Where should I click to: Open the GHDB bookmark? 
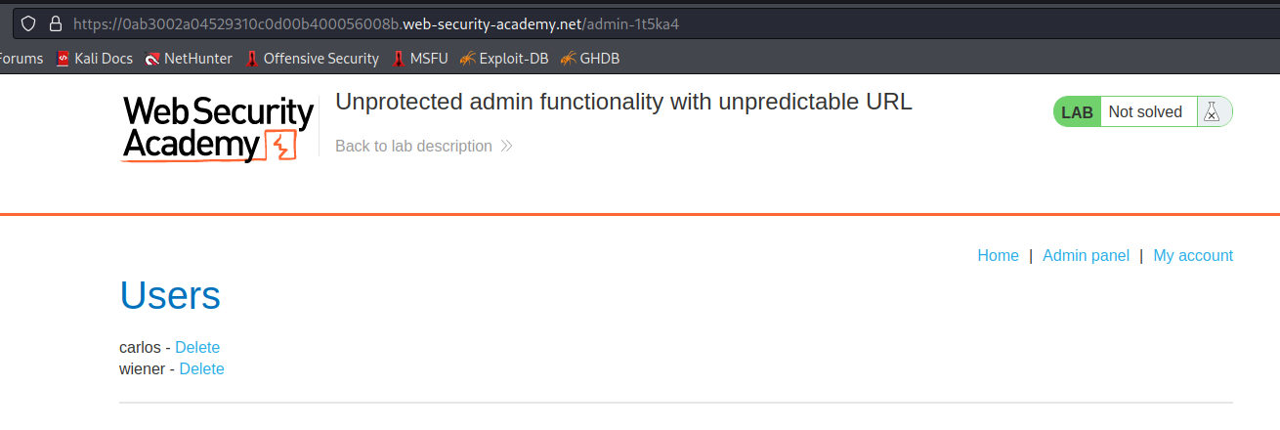pos(590,59)
